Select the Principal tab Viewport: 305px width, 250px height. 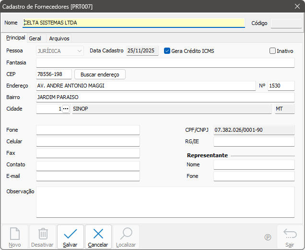point(15,38)
